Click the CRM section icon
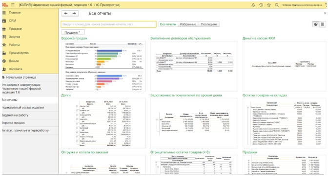Viewport: 329px width, 176px height. [x=4, y=20]
